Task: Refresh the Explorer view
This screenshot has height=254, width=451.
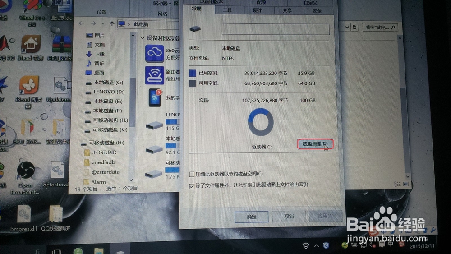Action: click(354, 28)
